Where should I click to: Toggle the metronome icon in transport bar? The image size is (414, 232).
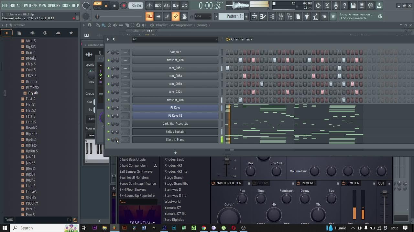pos(149,5)
